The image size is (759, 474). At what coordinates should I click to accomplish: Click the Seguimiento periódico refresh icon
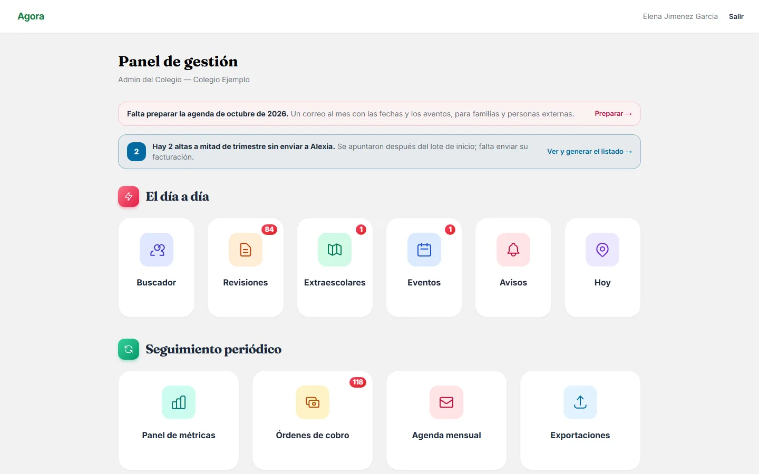click(x=129, y=349)
